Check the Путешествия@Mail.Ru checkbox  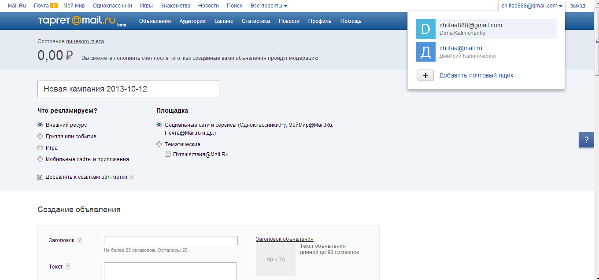coord(167,155)
